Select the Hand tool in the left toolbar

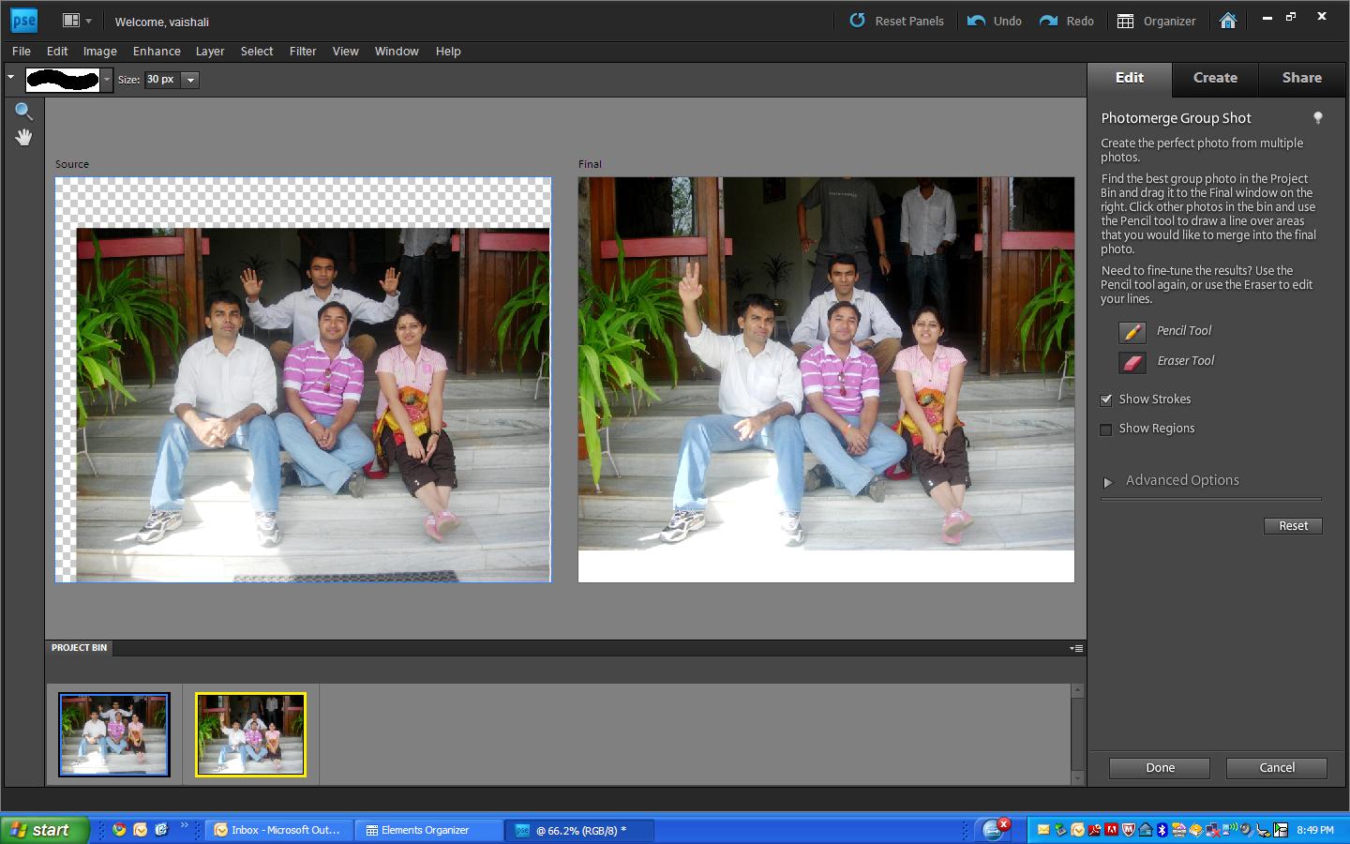(23, 136)
